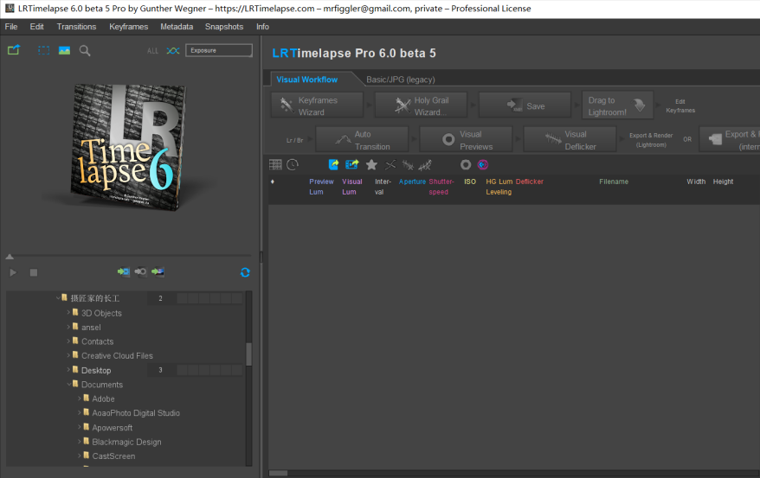Toggle the ALL curves display option
The image size is (760, 478).
click(152, 51)
